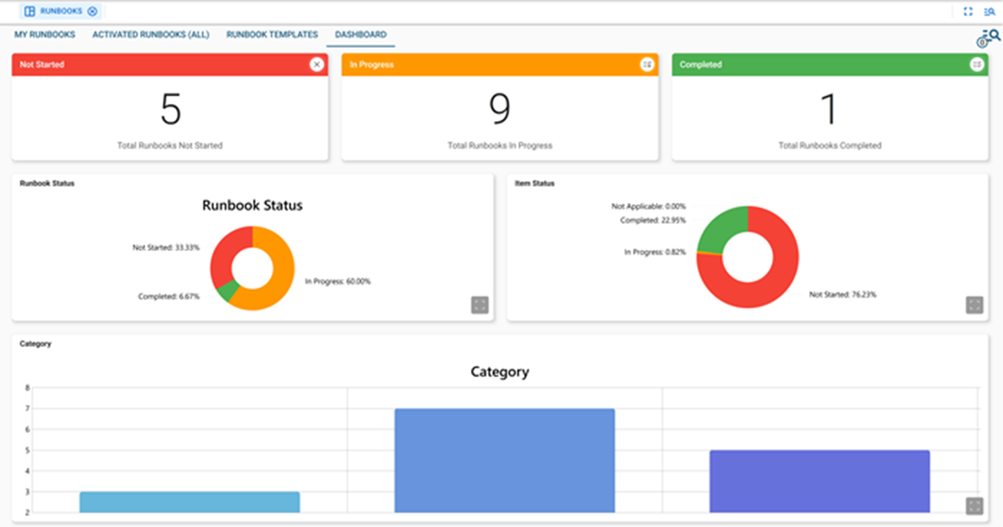Switch to the My Runbooks tab
This screenshot has width=1003, height=527.
point(45,34)
